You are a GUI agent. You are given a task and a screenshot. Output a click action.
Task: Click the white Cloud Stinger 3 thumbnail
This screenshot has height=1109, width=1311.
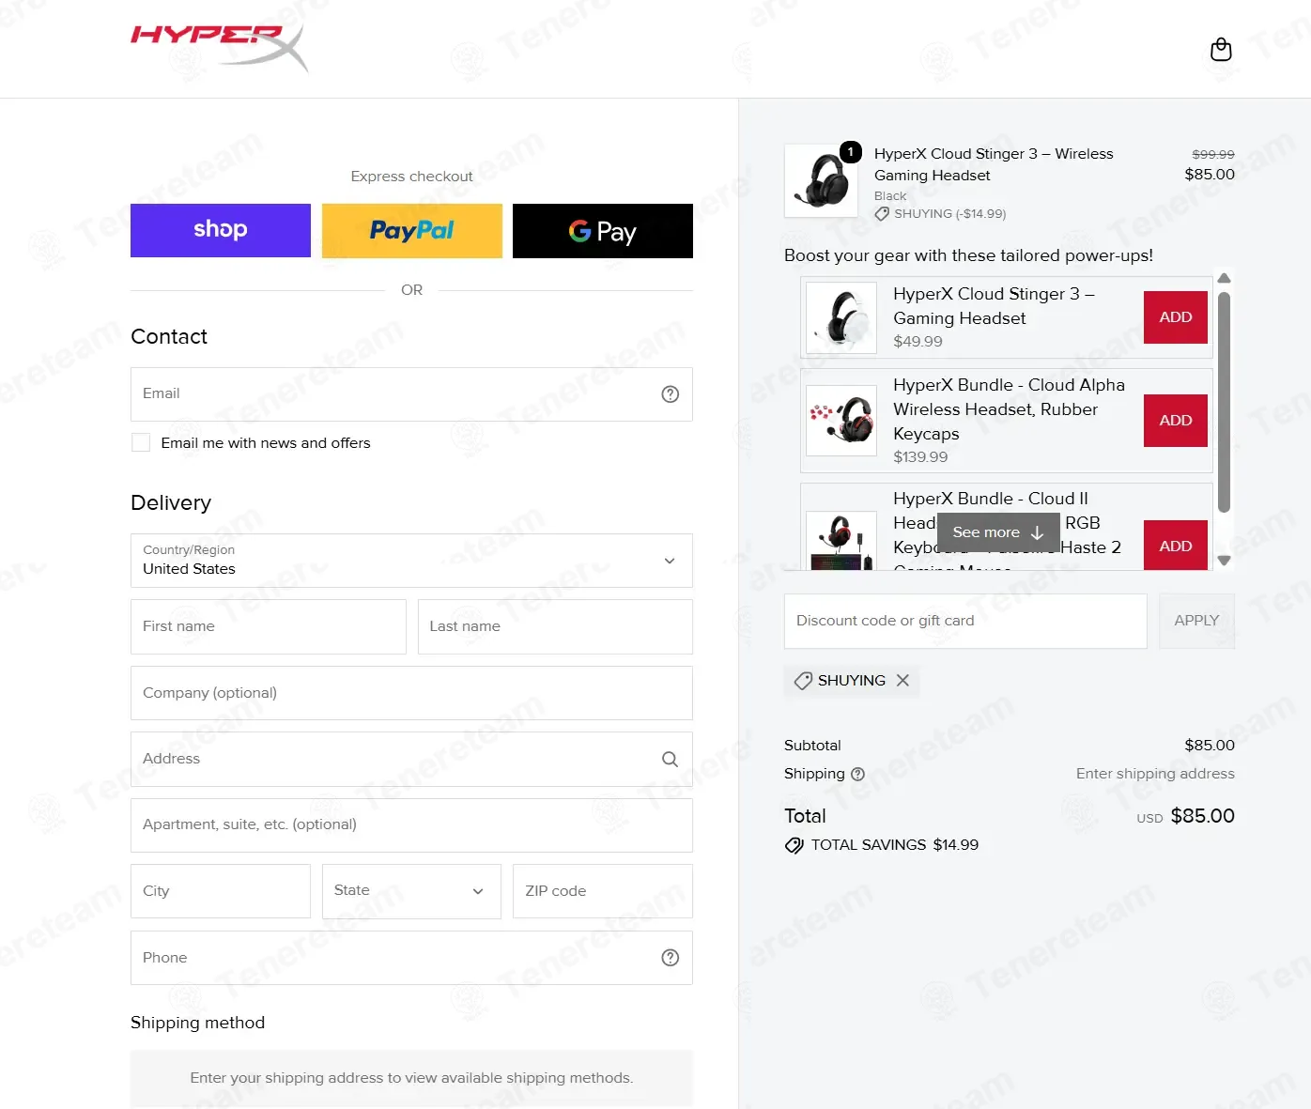[x=841, y=317]
